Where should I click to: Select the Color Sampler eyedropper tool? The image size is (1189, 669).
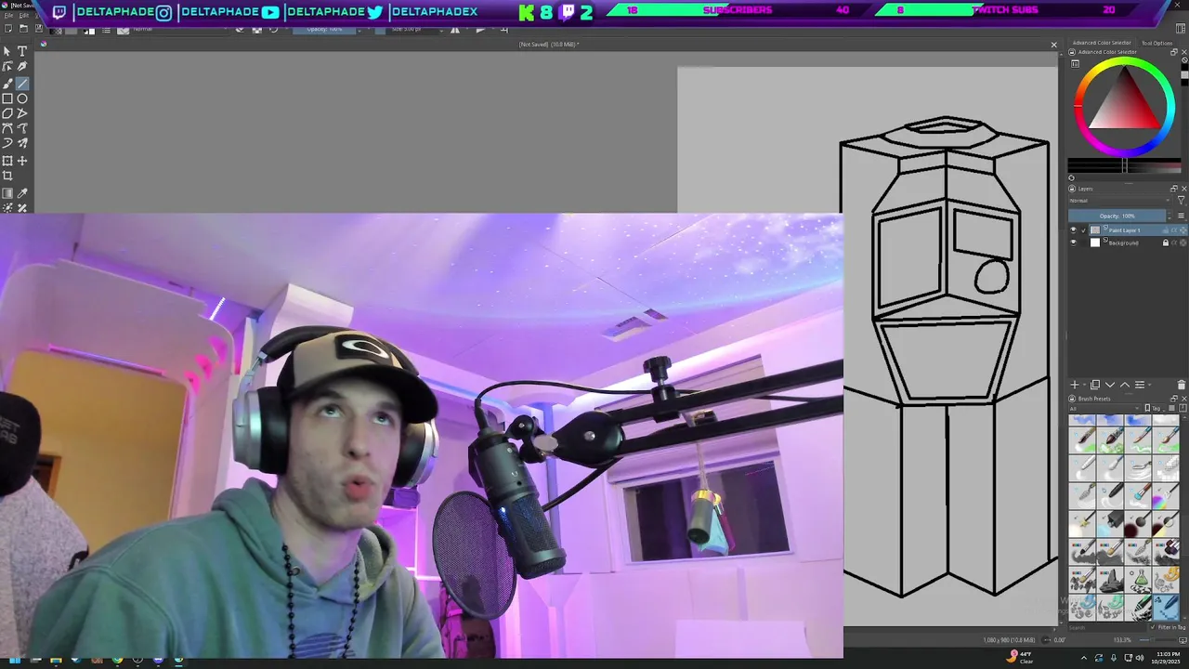[22, 193]
